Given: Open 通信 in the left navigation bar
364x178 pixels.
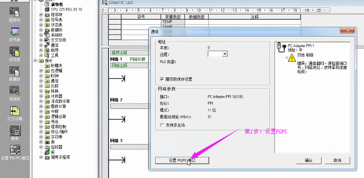Looking at the screenshot, I should click(x=15, y=133).
